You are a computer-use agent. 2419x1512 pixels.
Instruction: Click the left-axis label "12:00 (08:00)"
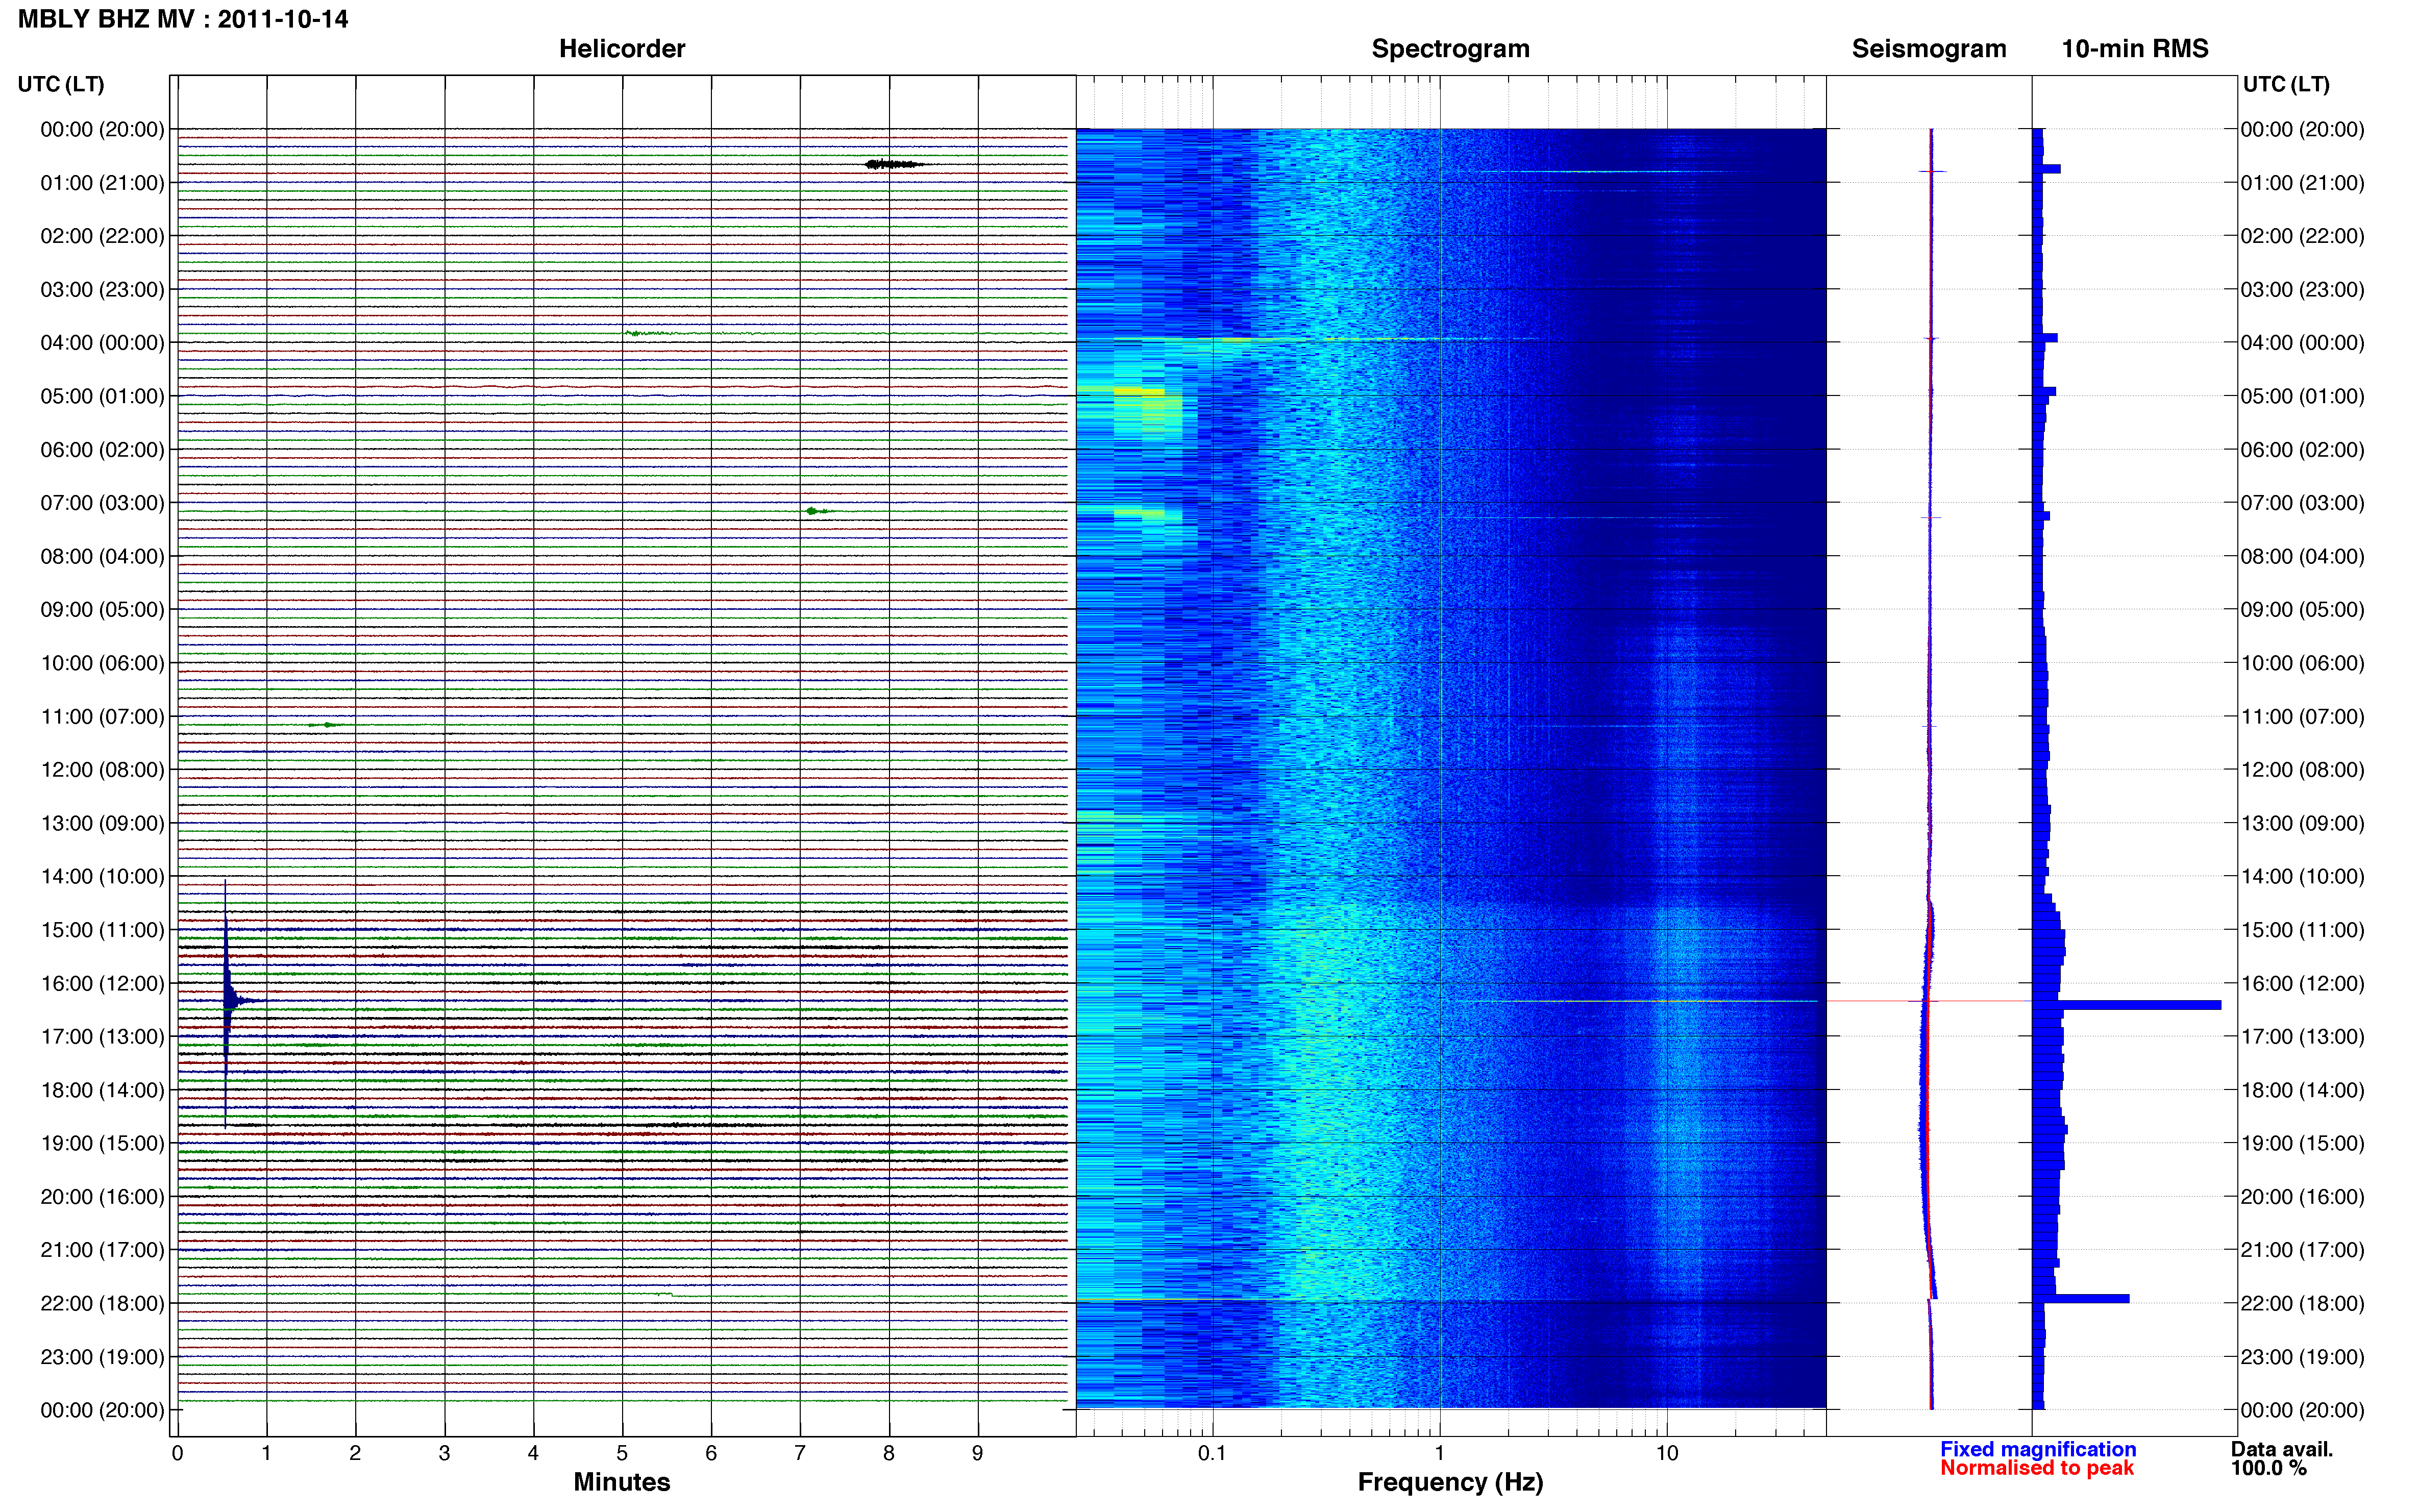click(103, 770)
